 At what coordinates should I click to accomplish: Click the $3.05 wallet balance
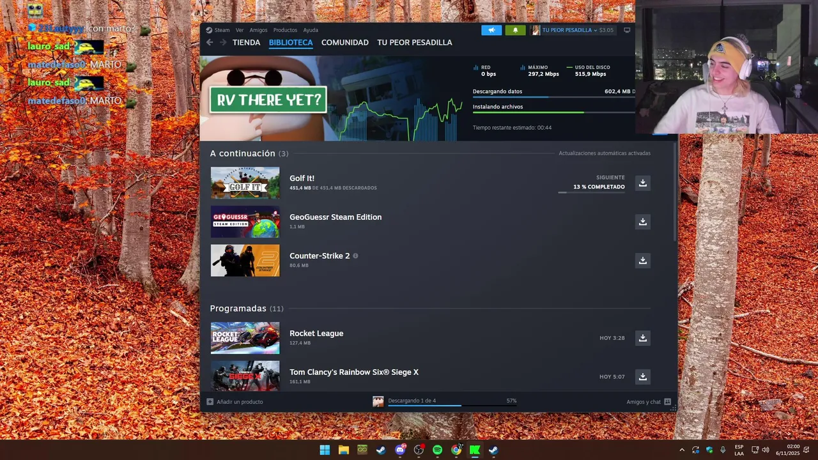pyautogui.click(x=606, y=30)
